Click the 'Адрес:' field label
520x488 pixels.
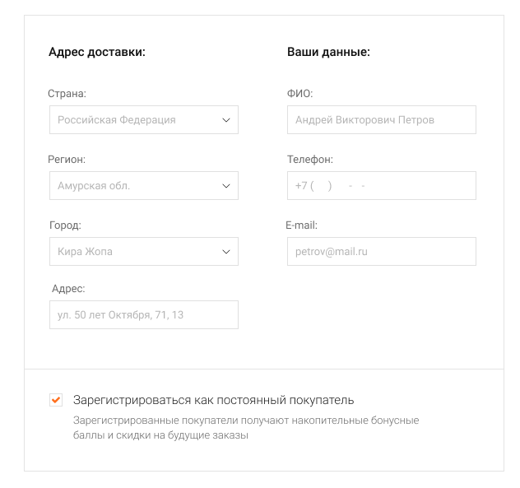click(x=68, y=289)
